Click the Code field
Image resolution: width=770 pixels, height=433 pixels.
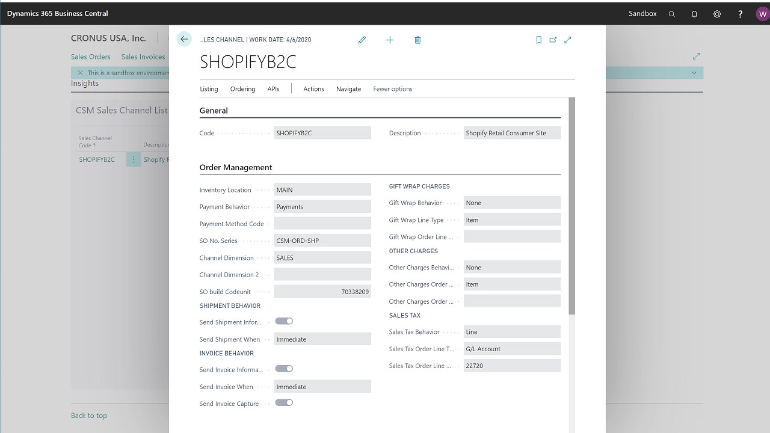[322, 133]
